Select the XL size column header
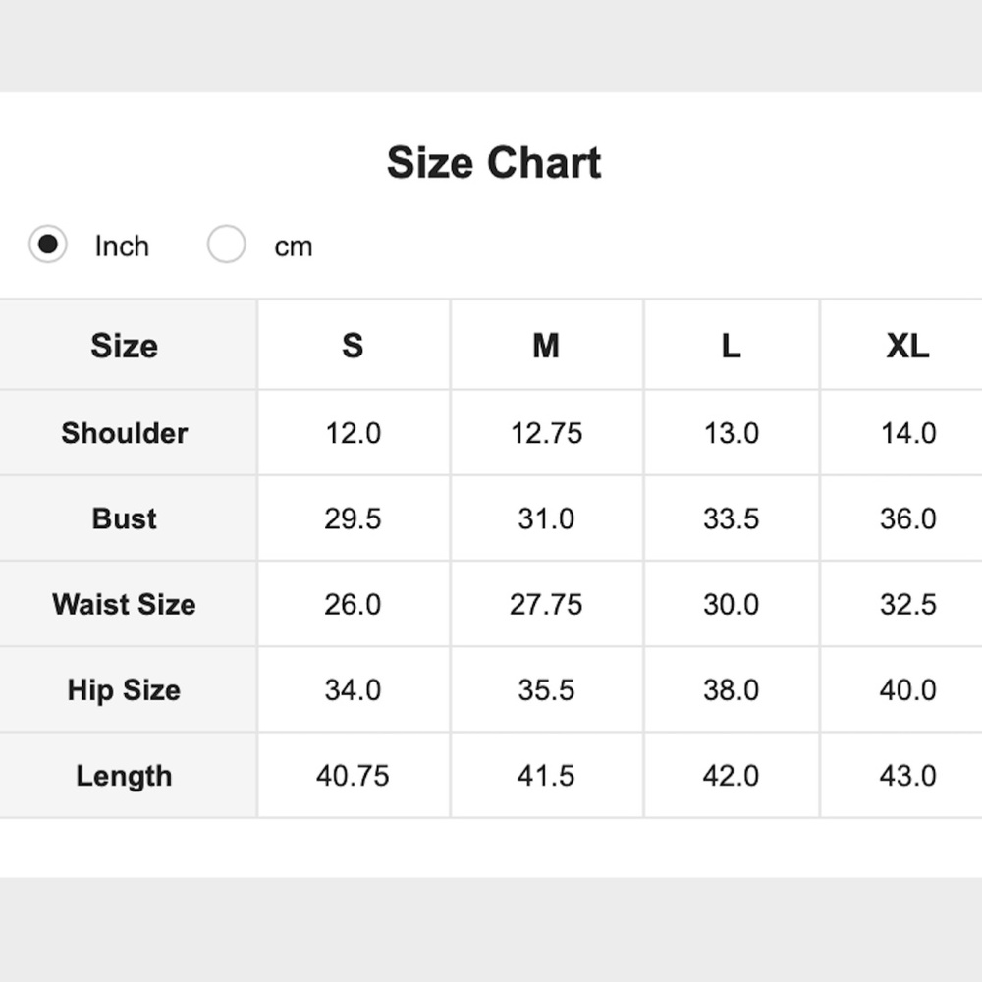Screen dimensions: 982x982 [907, 345]
